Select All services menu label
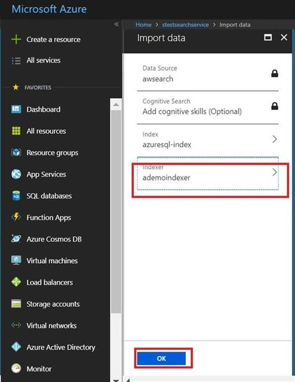Image resolution: width=295 pixels, height=382 pixels. tap(44, 60)
